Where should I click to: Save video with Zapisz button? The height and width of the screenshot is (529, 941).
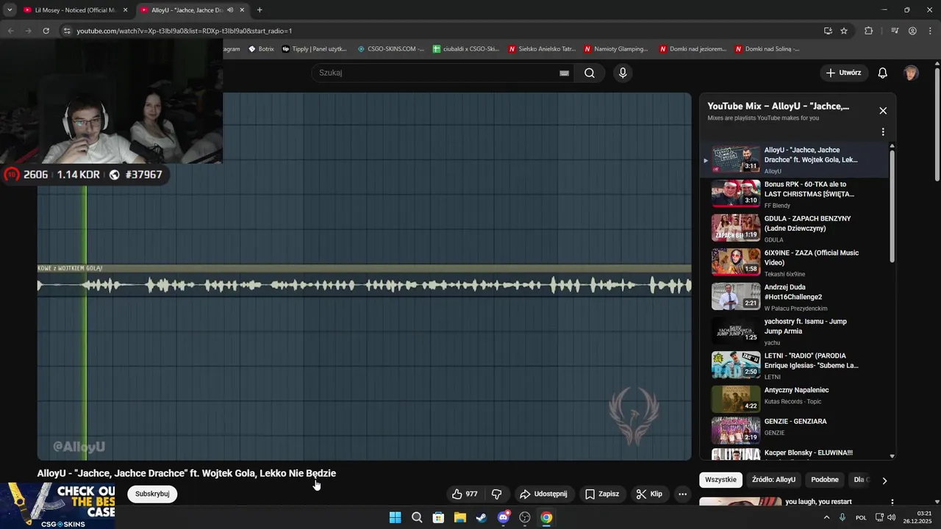[602, 494]
